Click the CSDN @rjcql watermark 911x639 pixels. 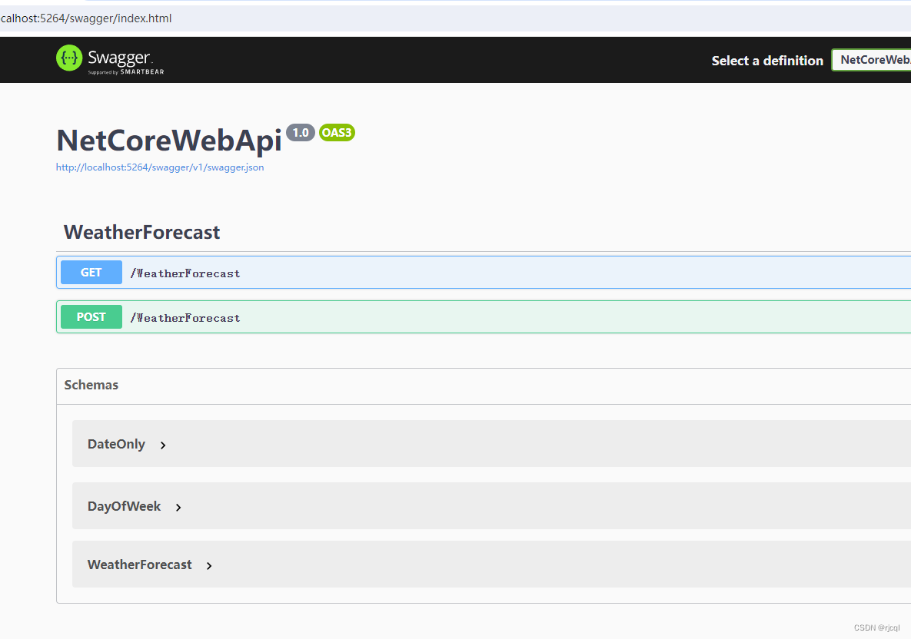[878, 627]
